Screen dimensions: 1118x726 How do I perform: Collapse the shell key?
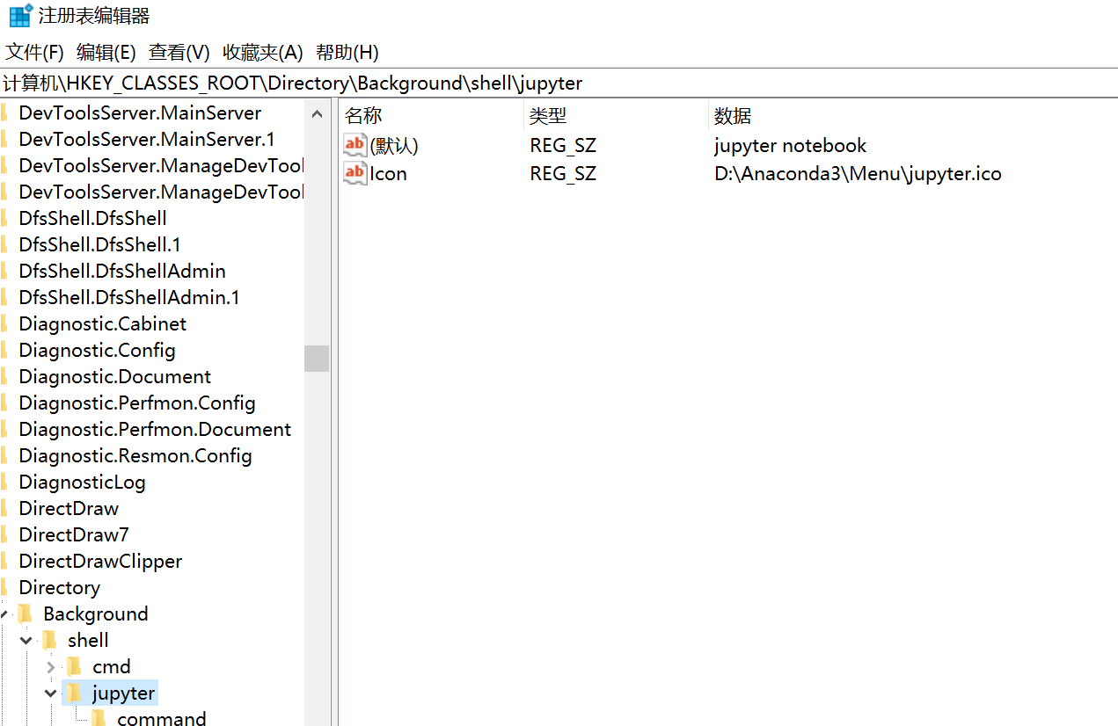[26, 640]
